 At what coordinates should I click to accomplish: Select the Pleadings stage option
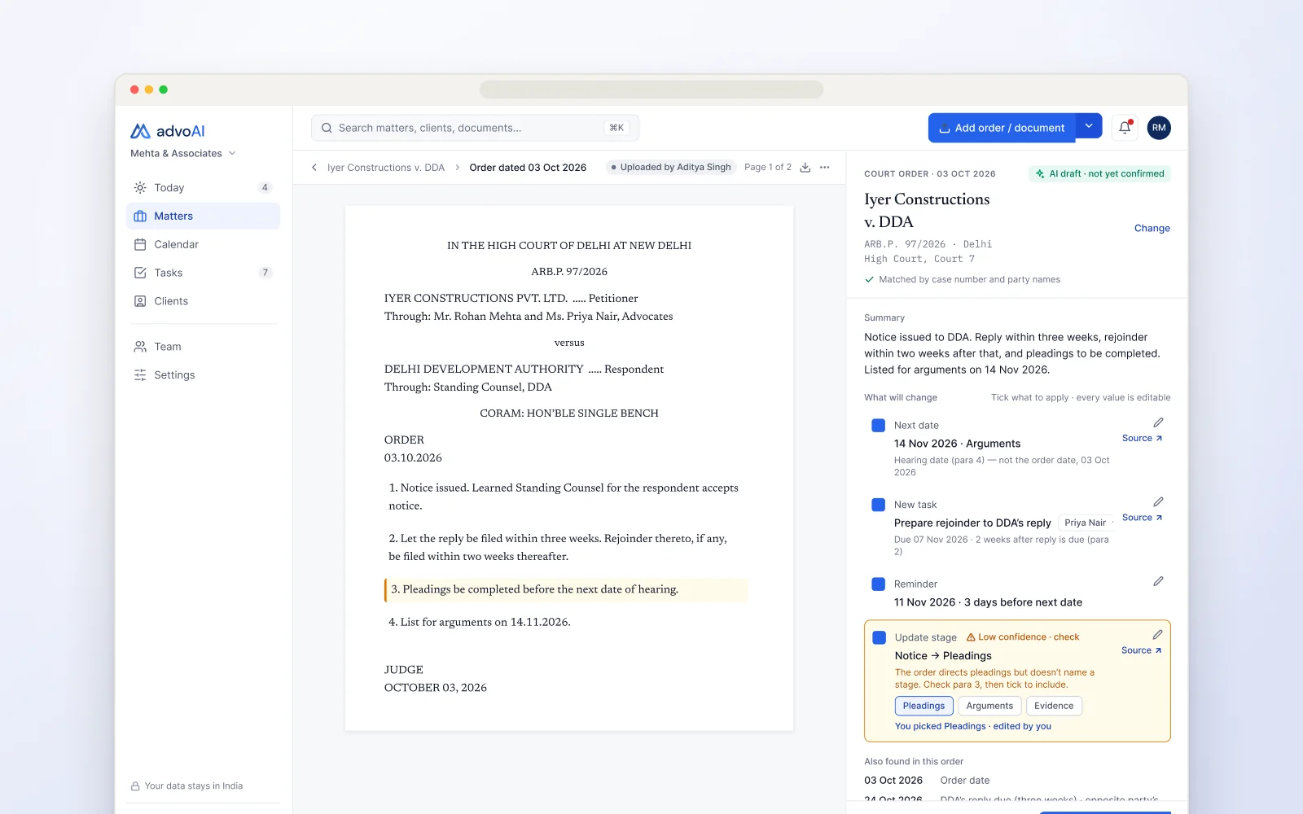(924, 706)
